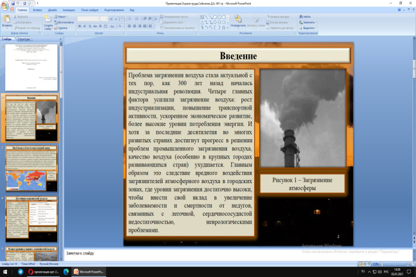Undo the last action

point(18,3)
